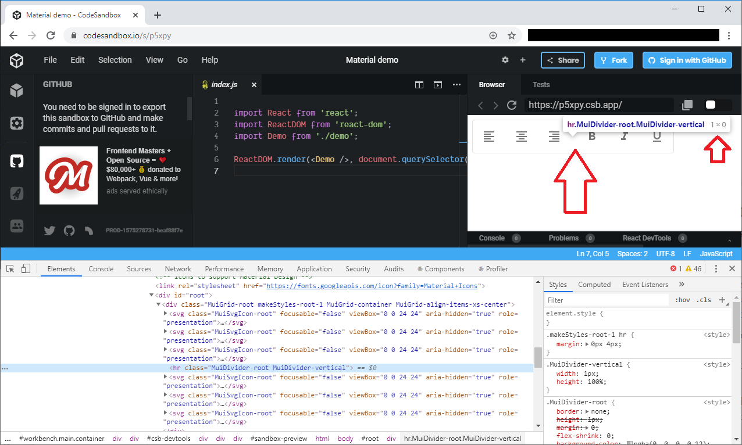Screen dimensions: 742x445
Task: Click the underline icon in preview
Action: coord(657,137)
